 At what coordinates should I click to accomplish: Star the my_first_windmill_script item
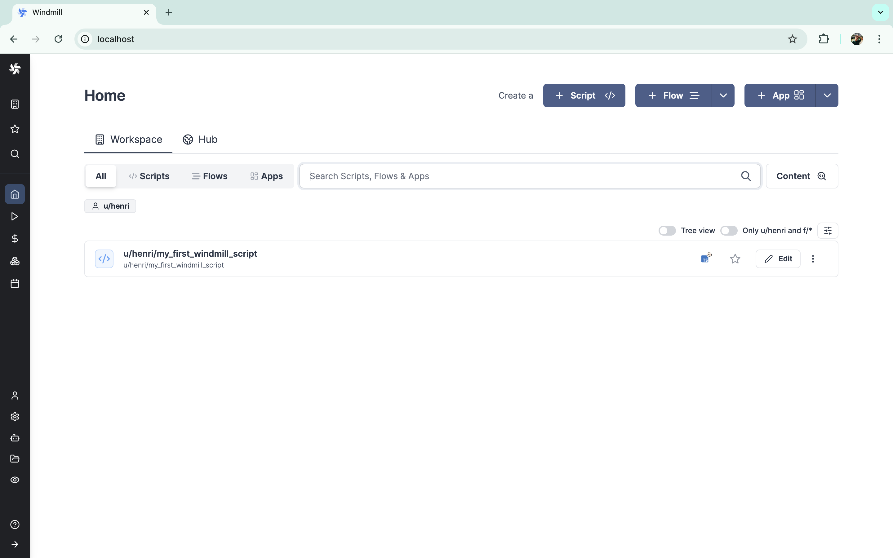pos(735,259)
